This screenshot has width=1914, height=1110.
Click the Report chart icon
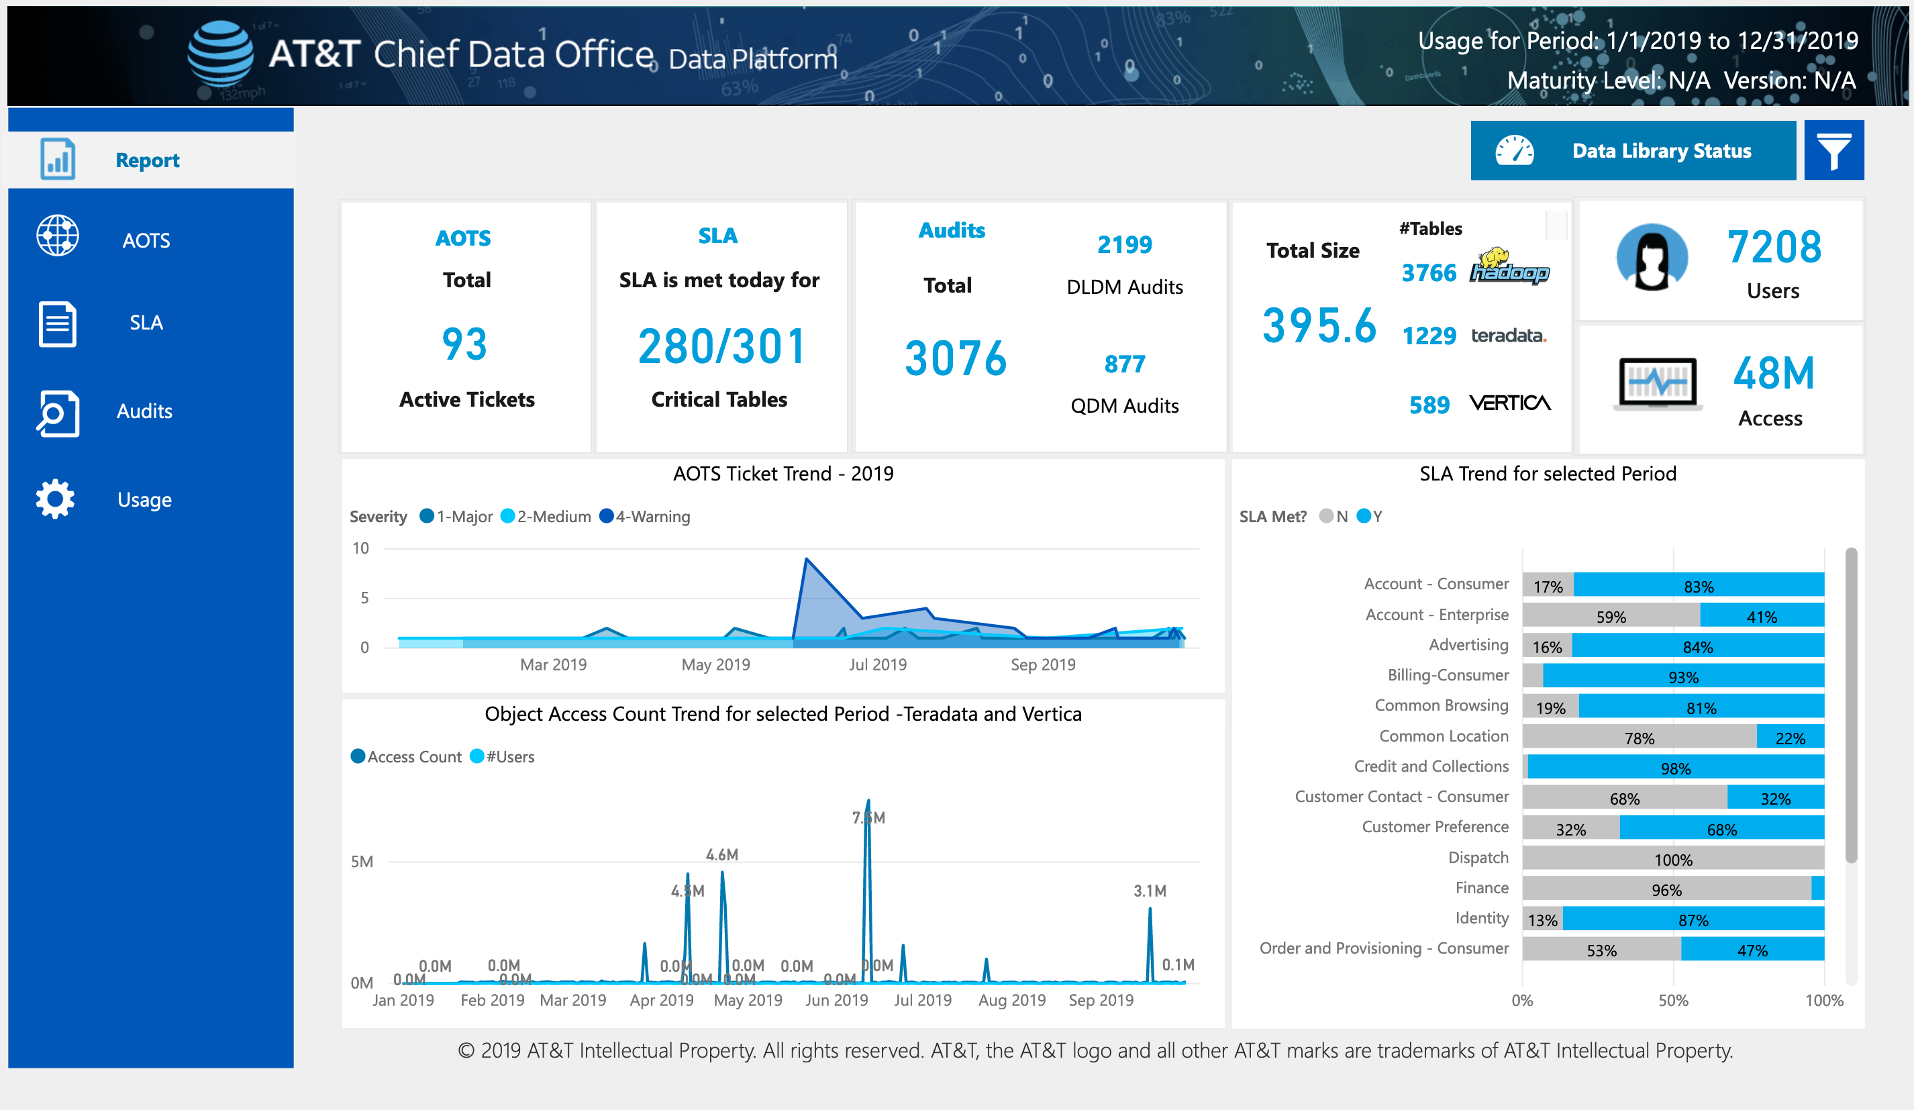tap(58, 159)
